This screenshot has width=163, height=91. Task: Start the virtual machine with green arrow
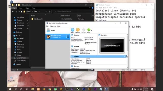pos(89,31)
